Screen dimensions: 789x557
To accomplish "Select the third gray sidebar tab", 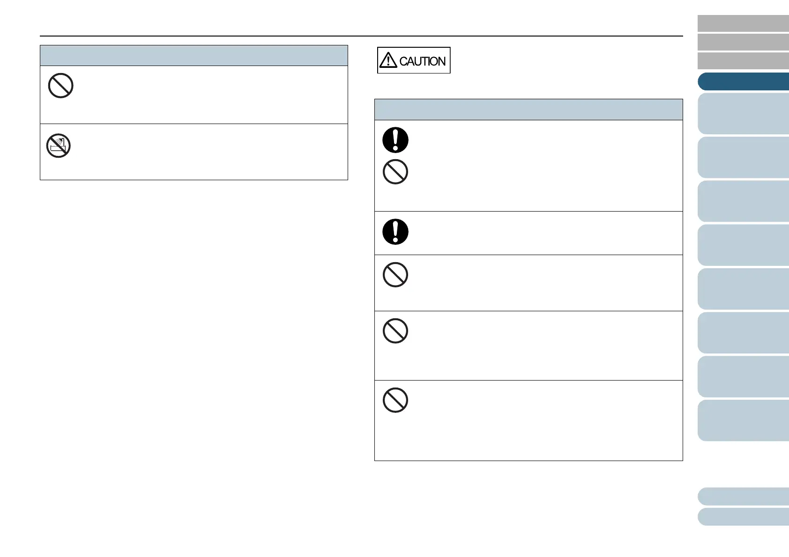I will pos(743,61).
